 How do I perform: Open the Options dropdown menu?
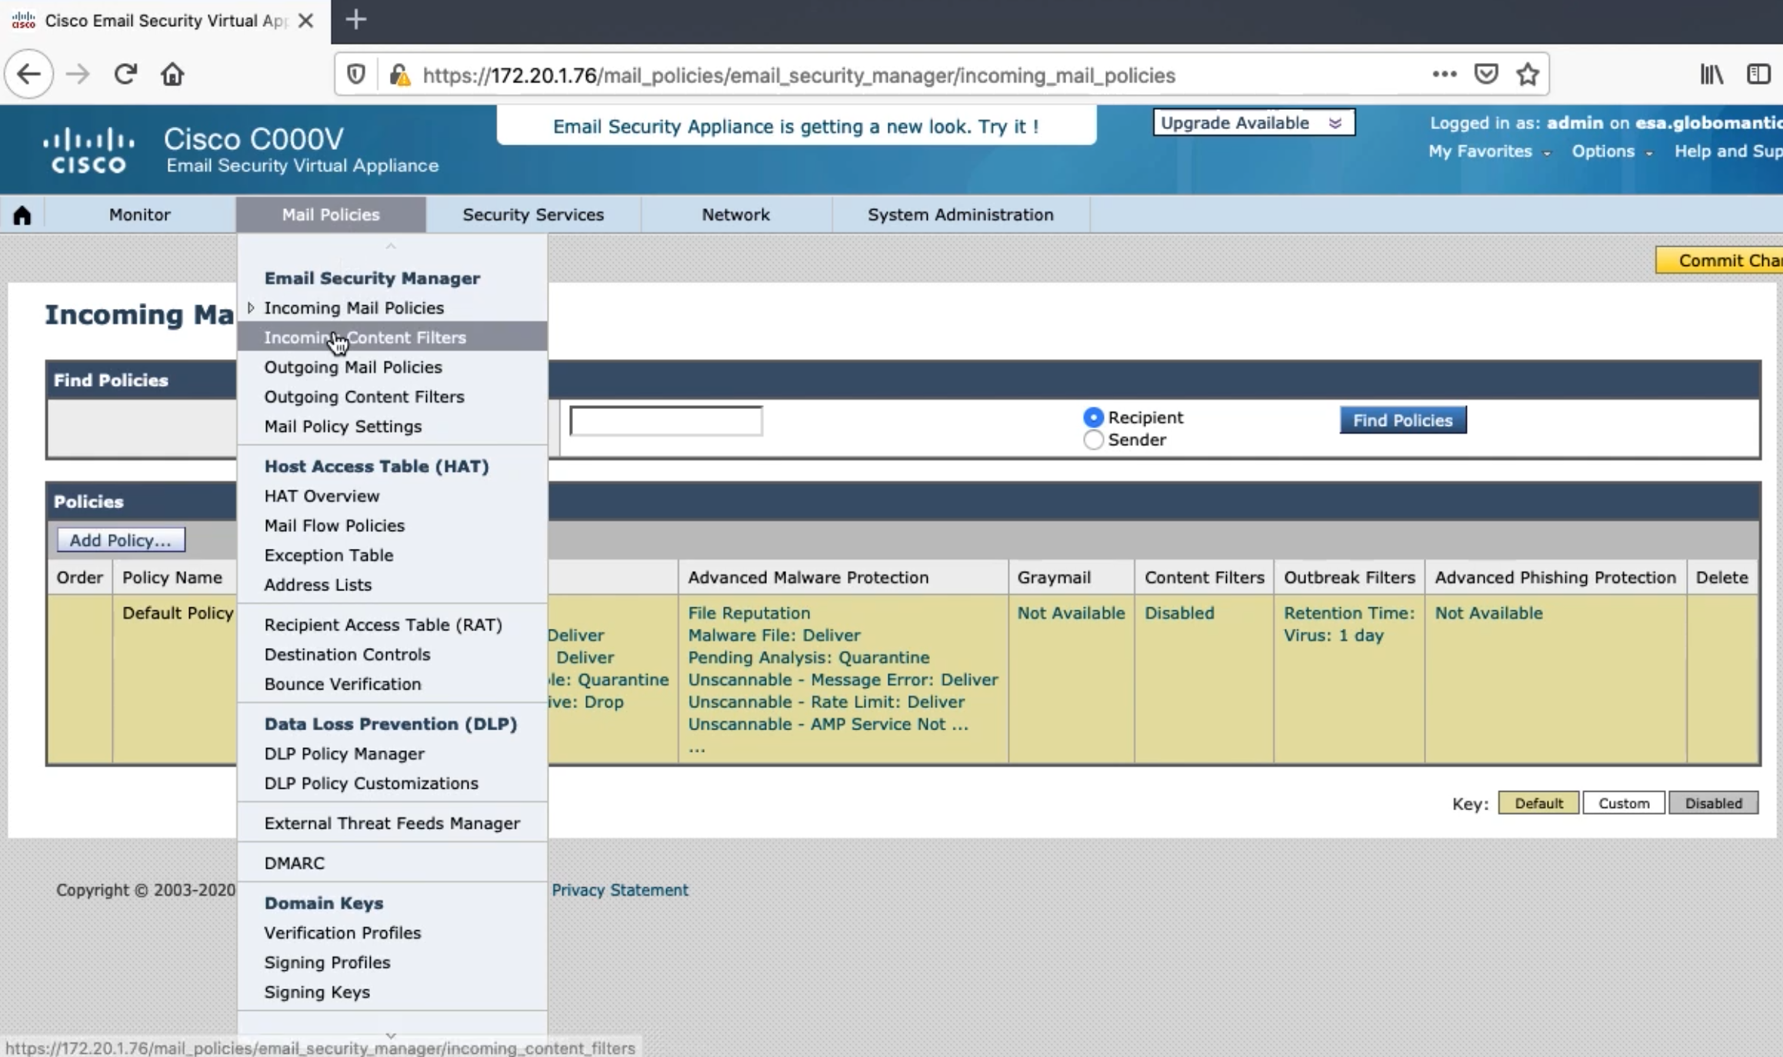click(x=1611, y=151)
